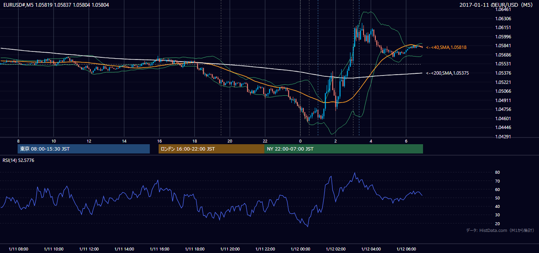Click the 1/11 20:00 date label
The height and width of the screenshot is (253, 539).
[x=229, y=249]
